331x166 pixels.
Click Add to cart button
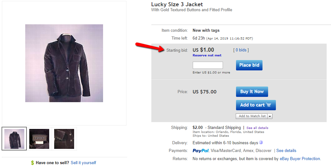point(256,105)
